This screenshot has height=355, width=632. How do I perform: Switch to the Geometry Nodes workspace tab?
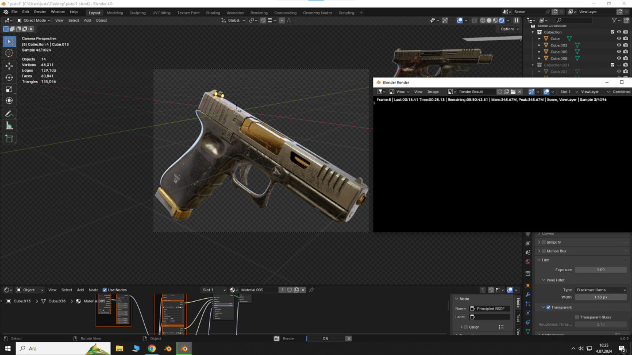point(318,13)
